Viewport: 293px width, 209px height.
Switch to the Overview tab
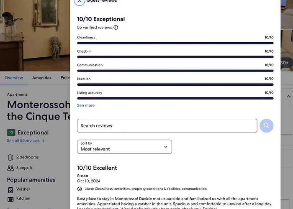tap(14, 78)
